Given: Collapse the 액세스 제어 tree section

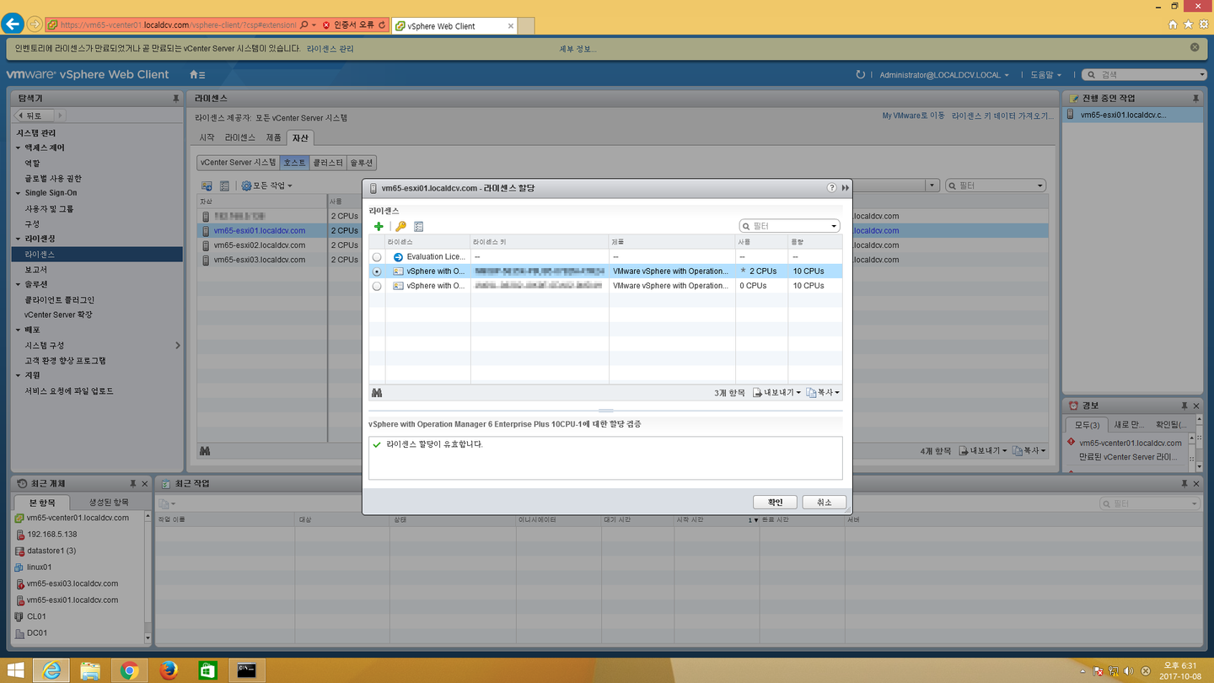Looking at the screenshot, I should point(19,148).
